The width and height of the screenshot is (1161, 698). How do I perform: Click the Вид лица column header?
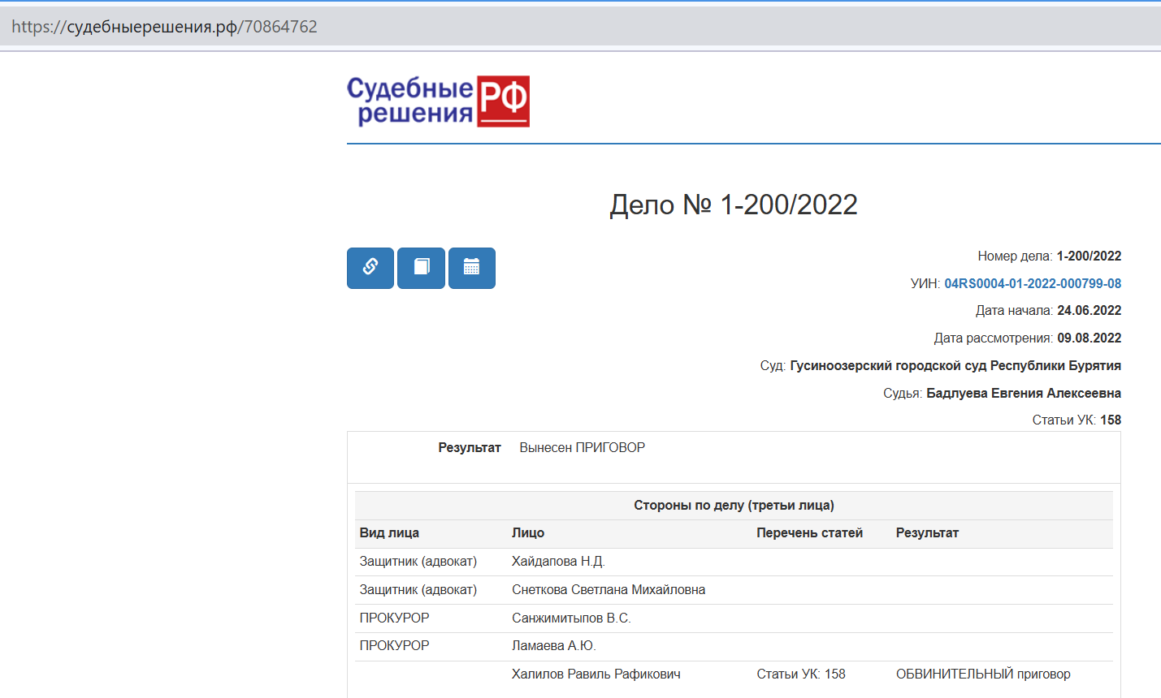pos(389,533)
